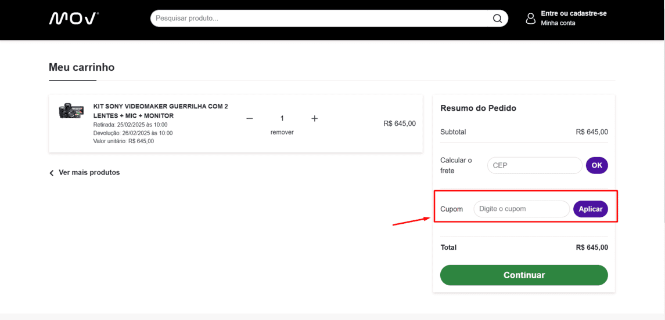
Task: Focus the Pesquisar produto search field
Action: click(329, 19)
